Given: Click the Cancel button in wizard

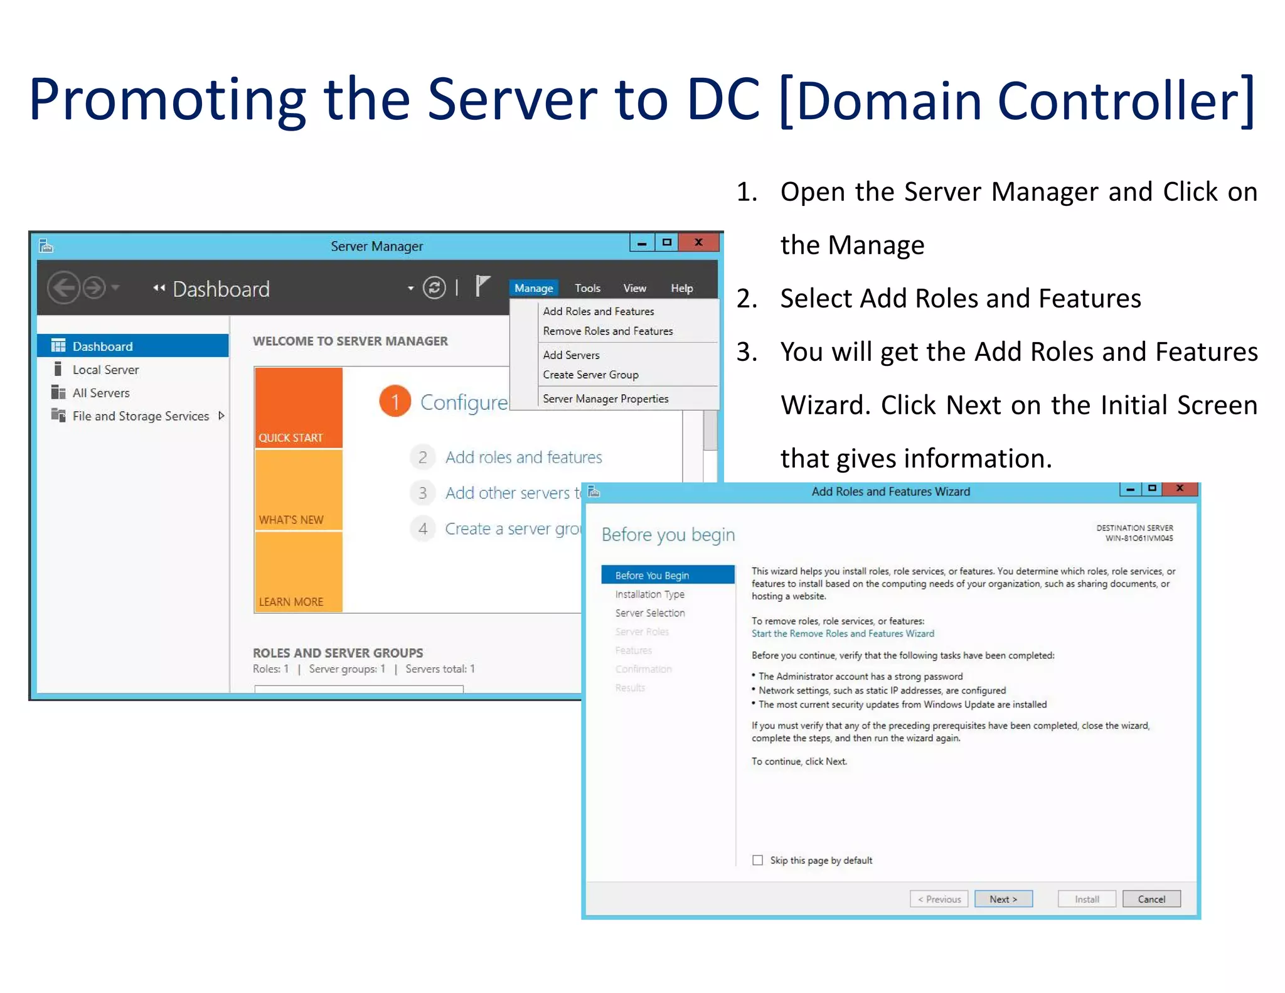Looking at the screenshot, I should click(1151, 899).
